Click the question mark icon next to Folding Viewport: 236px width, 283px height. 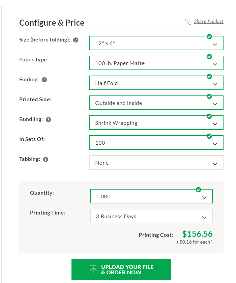coord(44,80)
